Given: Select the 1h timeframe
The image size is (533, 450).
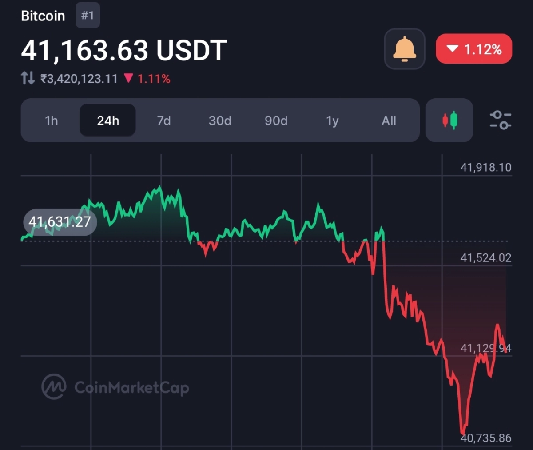Looking at the screenshot, I should pos(52,121).
